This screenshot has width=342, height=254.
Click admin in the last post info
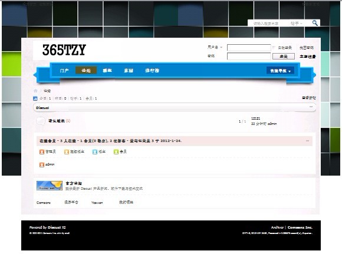[272, 124]
